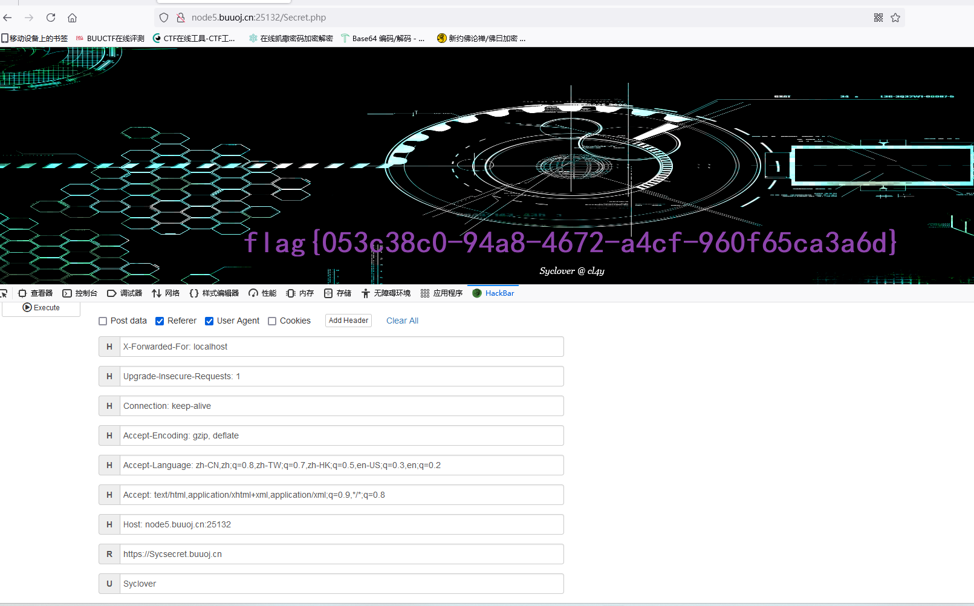
Task: Click the Execute button in HackBar
Action: (x=41, y=307)
